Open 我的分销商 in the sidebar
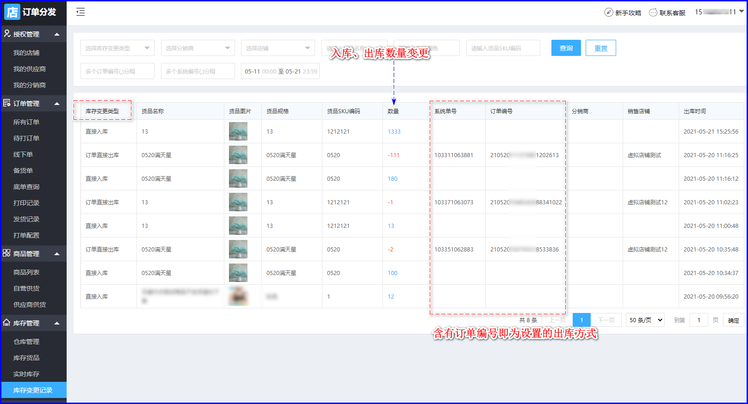Image resolution: width=748 pixels, height=404 pixels. click(30, 85)
